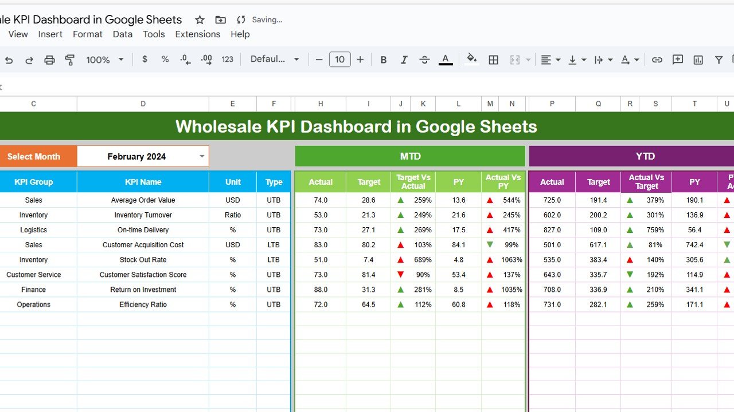The image size is (734, 412).
Task: Click the merge cells icon
Action: (514, 60)
